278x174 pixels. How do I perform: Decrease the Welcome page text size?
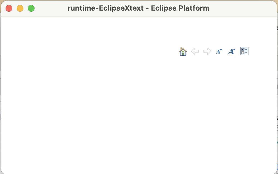pos(219,51)
